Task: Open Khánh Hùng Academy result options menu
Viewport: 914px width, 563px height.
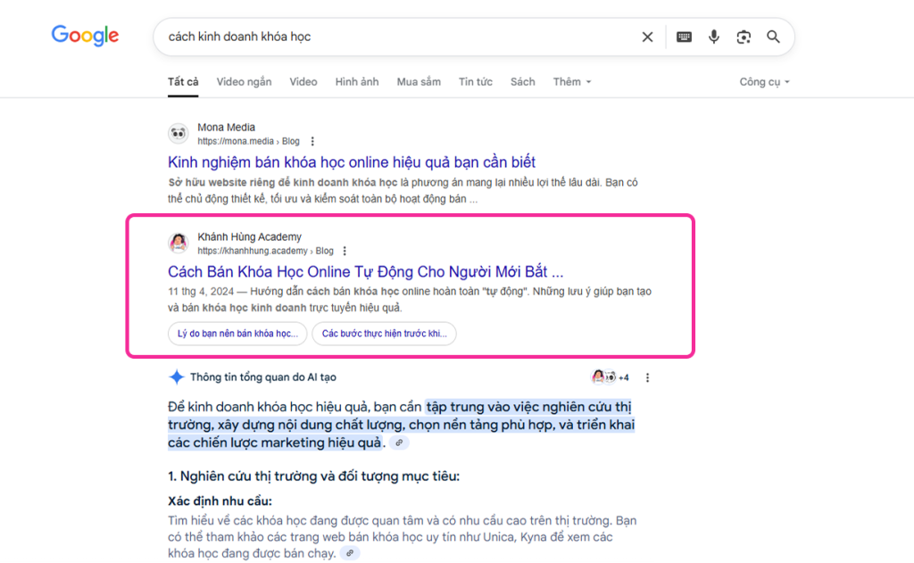Action: (x=345, y=251)
